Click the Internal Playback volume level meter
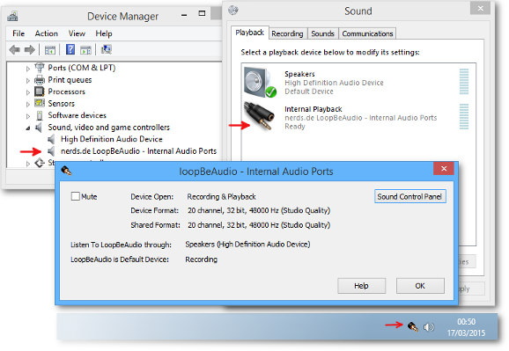The image size is (509, 351). [x=464, y=116]
